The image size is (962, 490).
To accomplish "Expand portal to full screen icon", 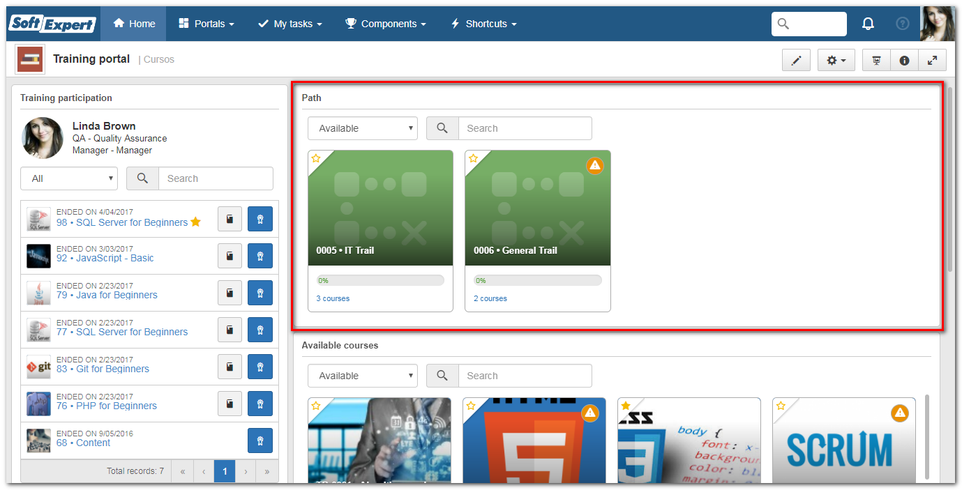I will (x=932, y=61).
